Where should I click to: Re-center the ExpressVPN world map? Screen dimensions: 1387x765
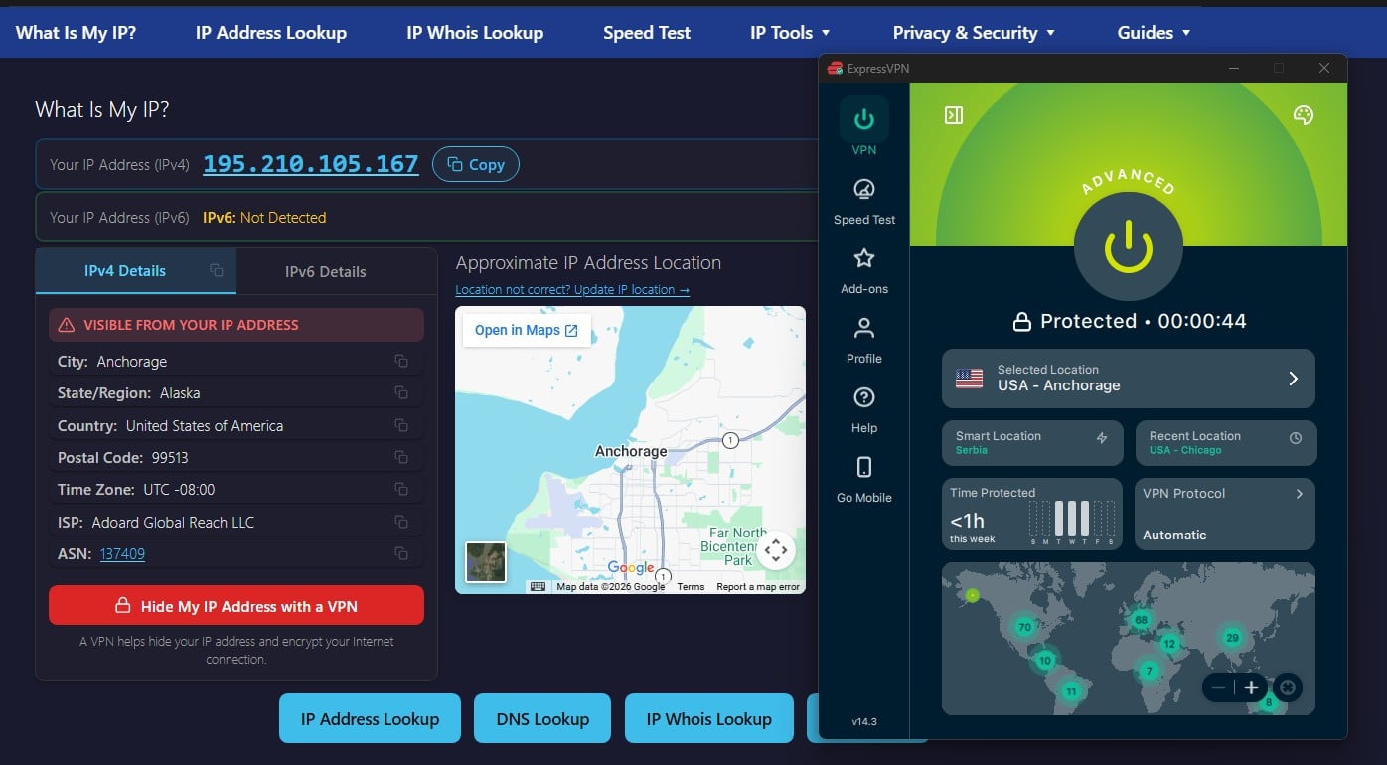click(x=1288, y=688)
